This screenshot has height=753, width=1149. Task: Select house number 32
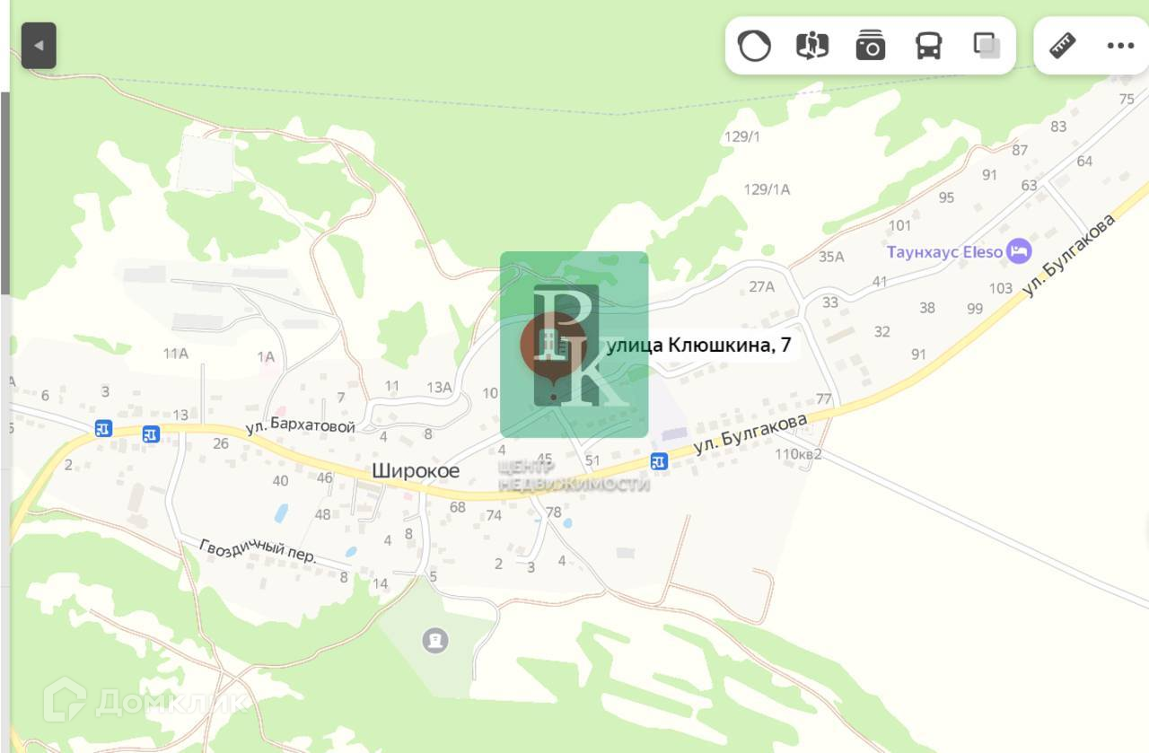pyautogui.click(x=882, y=332)
